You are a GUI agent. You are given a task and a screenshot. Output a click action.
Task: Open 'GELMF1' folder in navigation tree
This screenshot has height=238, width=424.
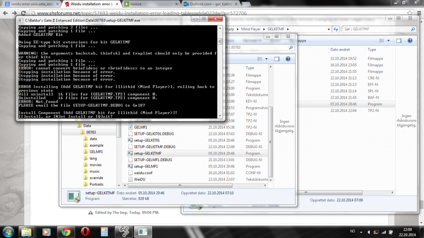pos(96,152)
